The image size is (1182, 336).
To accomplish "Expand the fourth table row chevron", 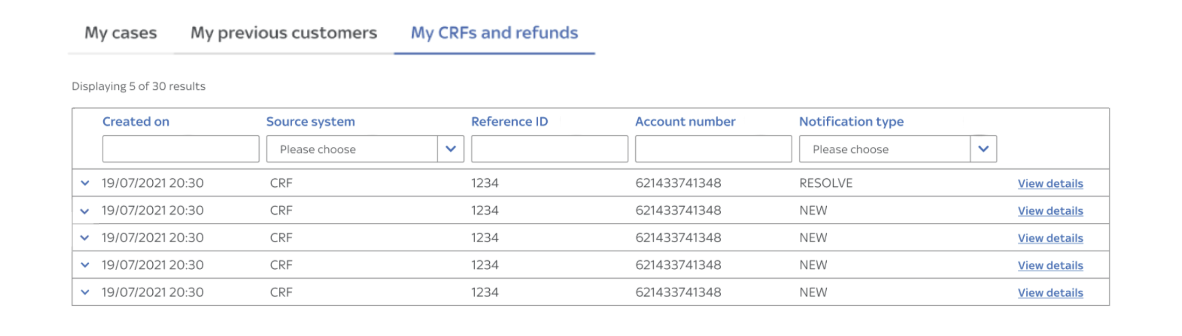I will [x=85, y=265].
